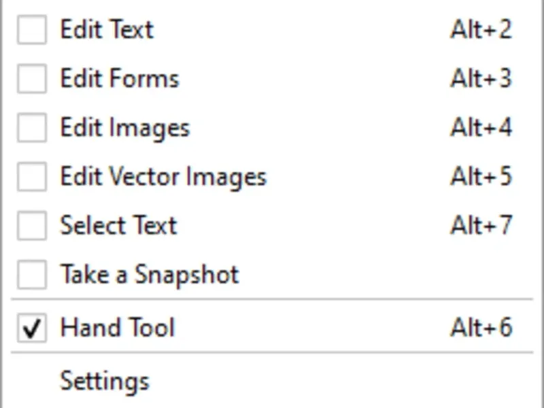Viewport: 544px width, 408px height.
Task: Pick the Edit Images menu label
Action: [124, 128]
